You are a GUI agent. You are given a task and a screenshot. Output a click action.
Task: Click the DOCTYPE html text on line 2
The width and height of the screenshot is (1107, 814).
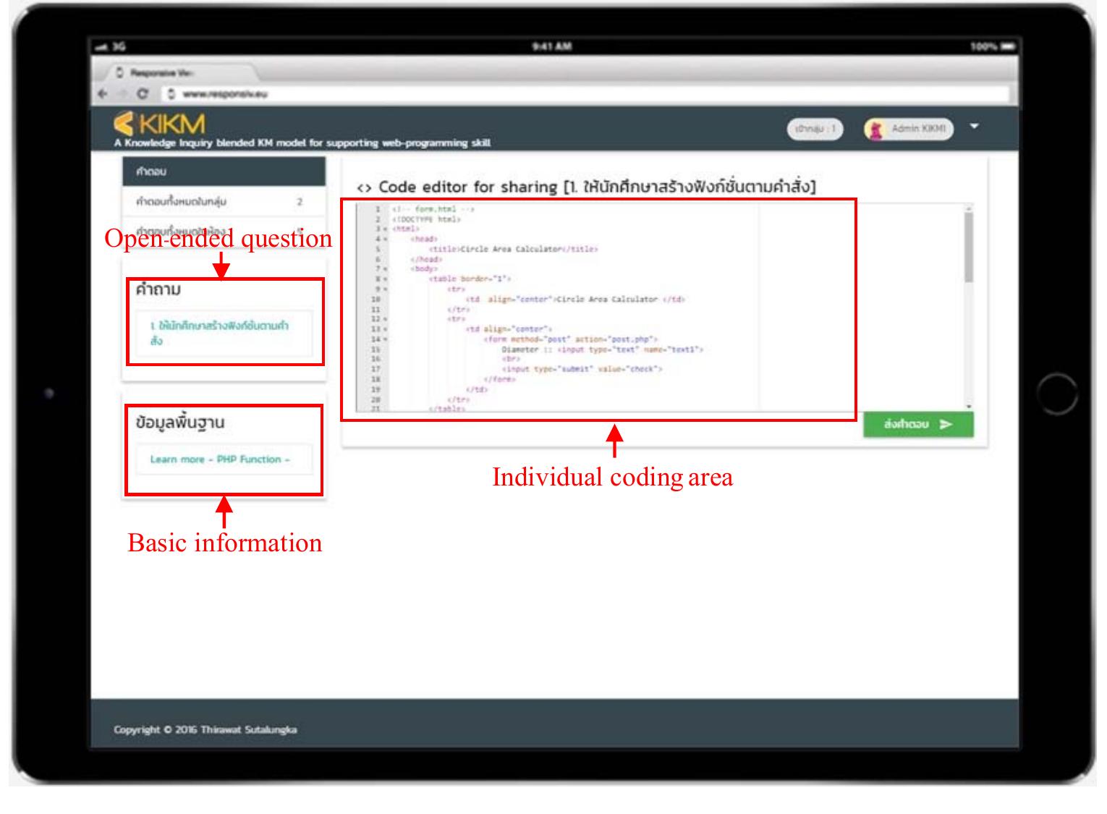coord(426,219)
